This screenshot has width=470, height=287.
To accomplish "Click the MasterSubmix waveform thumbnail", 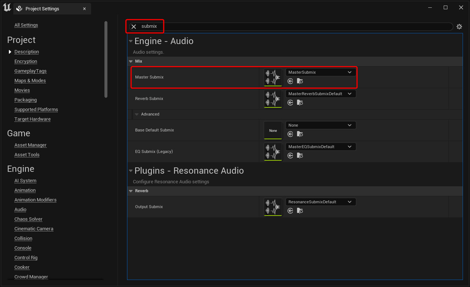I will [x=273, y=77].
